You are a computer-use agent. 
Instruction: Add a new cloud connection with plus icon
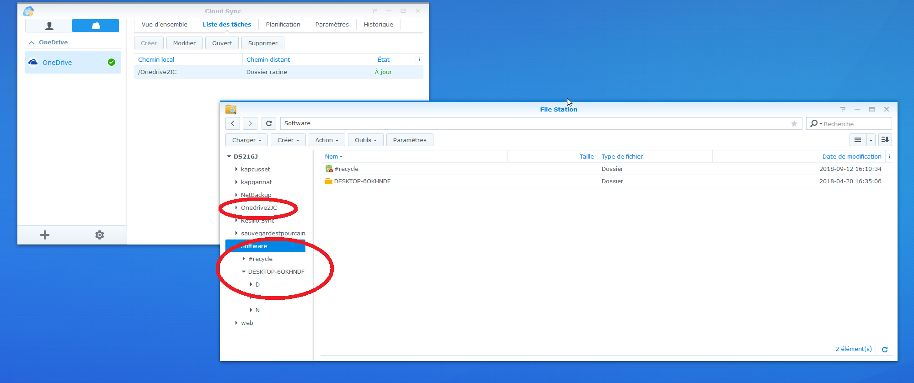coord(45,235)
